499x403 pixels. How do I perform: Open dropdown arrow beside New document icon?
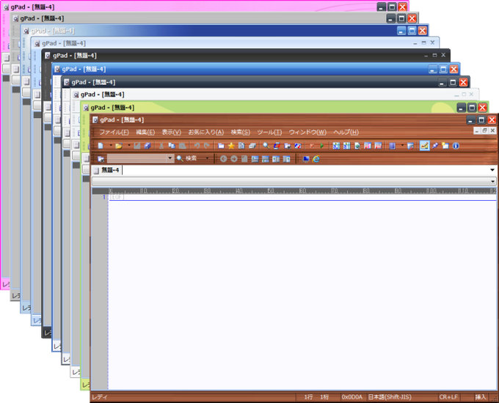tap(110, 146)
